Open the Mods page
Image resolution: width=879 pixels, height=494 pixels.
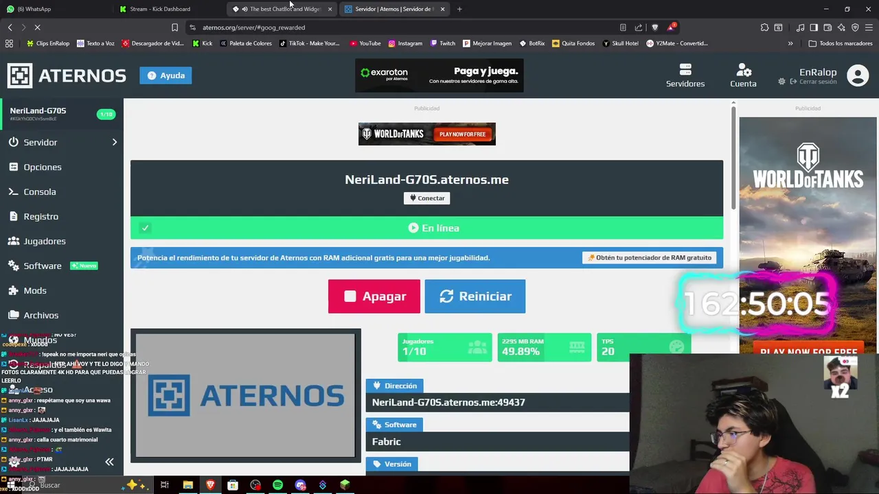(x=34, y=290)
